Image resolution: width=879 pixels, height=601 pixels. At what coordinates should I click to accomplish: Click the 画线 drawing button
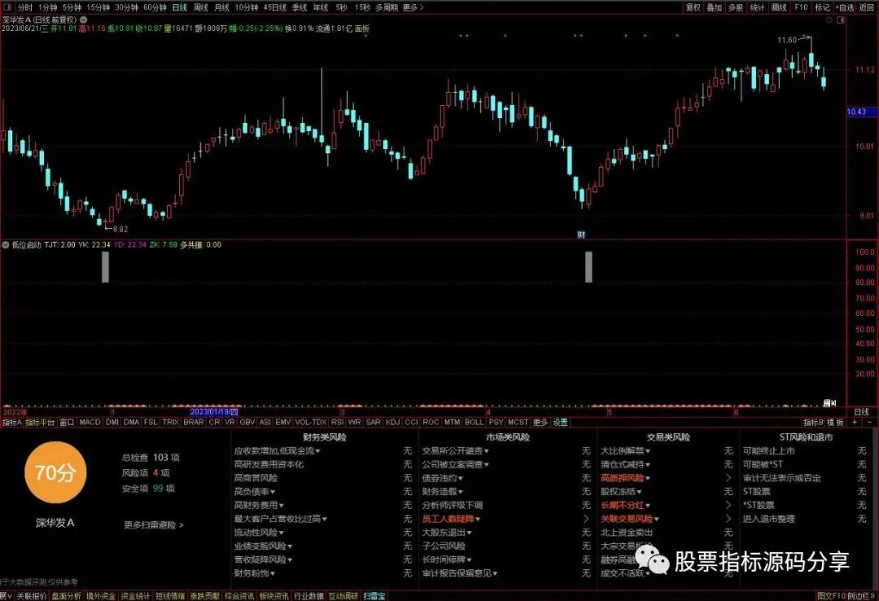[x=779, y=7]
